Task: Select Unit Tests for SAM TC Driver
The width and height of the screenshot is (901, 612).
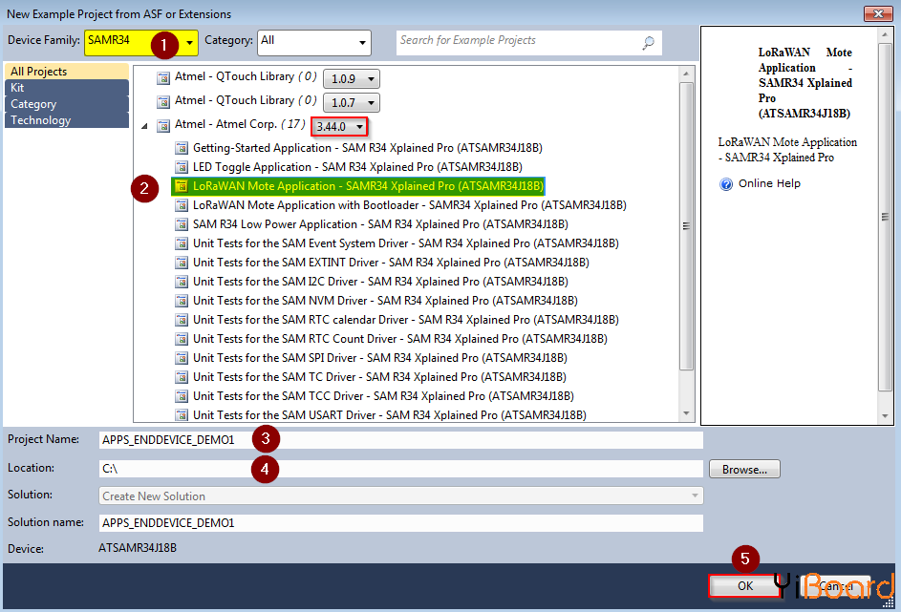Action: (x=379, y=376)
